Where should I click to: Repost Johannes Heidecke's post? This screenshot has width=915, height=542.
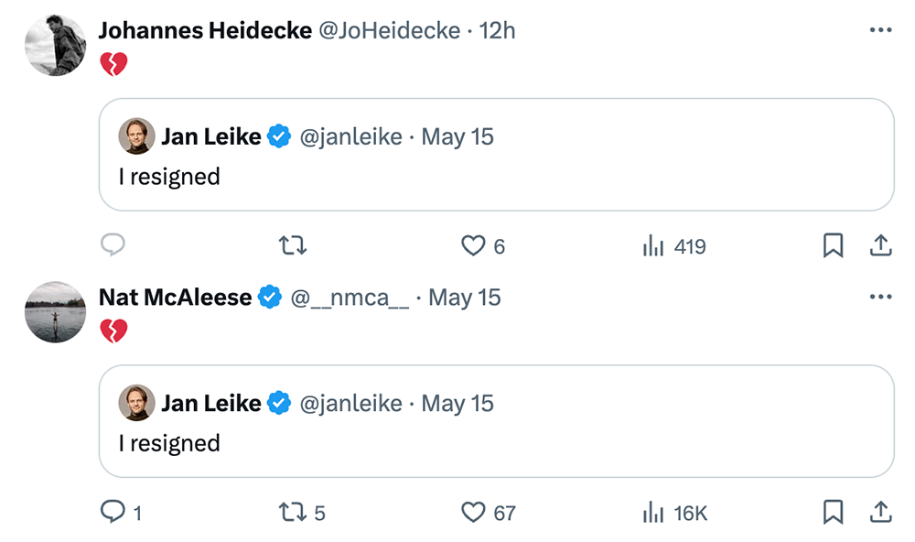(x=292, y=245)
